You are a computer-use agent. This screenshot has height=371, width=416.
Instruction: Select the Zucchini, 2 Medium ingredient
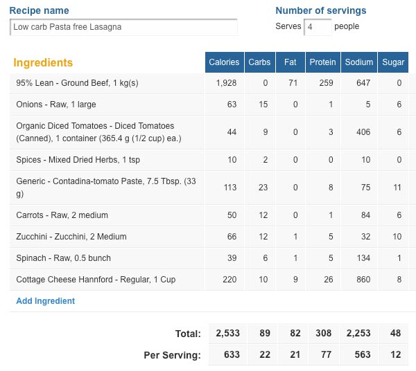tap(71, 237)
